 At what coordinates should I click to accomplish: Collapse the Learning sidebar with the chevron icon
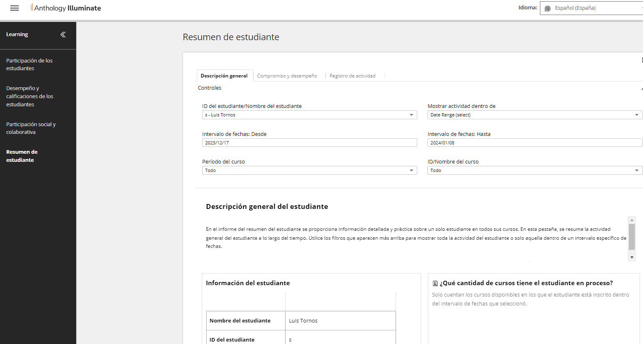click(63, 34)
